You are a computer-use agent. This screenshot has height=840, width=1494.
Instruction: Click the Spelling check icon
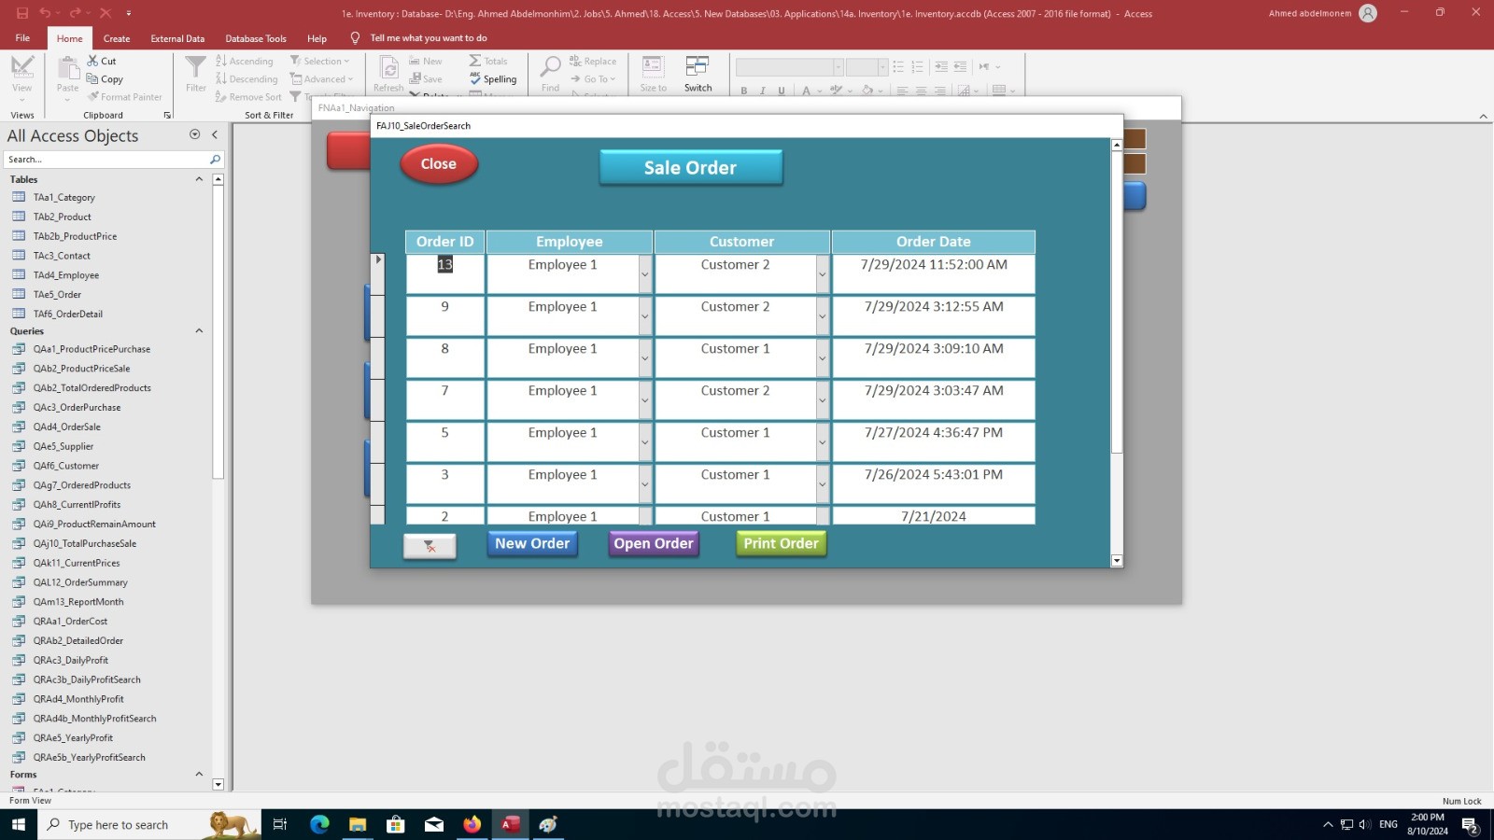(475, 78)
